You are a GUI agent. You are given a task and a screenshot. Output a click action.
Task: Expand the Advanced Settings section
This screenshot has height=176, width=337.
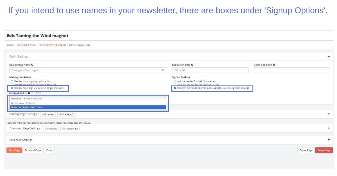[x=329, y=140]
